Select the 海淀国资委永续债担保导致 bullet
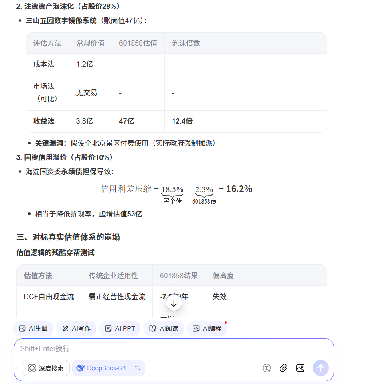The height and width of the screenshot is (384, 371). click(x=70, y=172)
